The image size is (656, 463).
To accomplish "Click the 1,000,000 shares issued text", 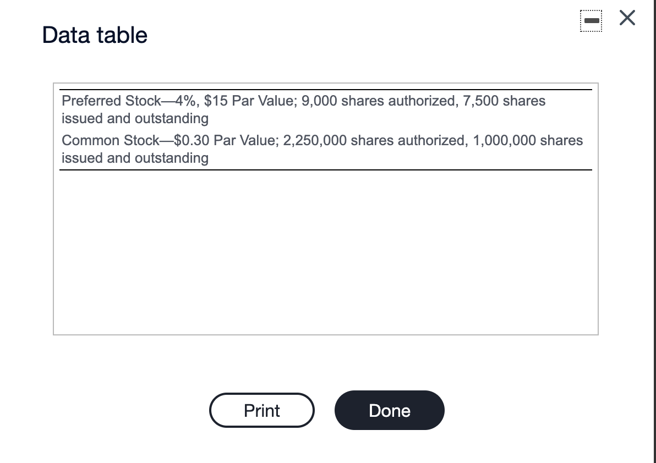I will (x=526, y=140).
